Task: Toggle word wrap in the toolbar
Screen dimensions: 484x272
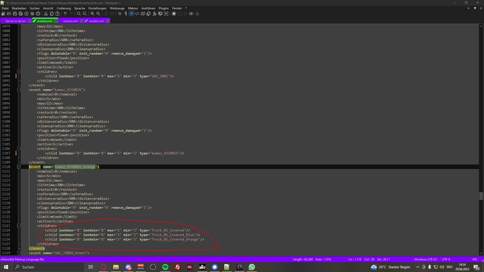Action: point(120,14)
